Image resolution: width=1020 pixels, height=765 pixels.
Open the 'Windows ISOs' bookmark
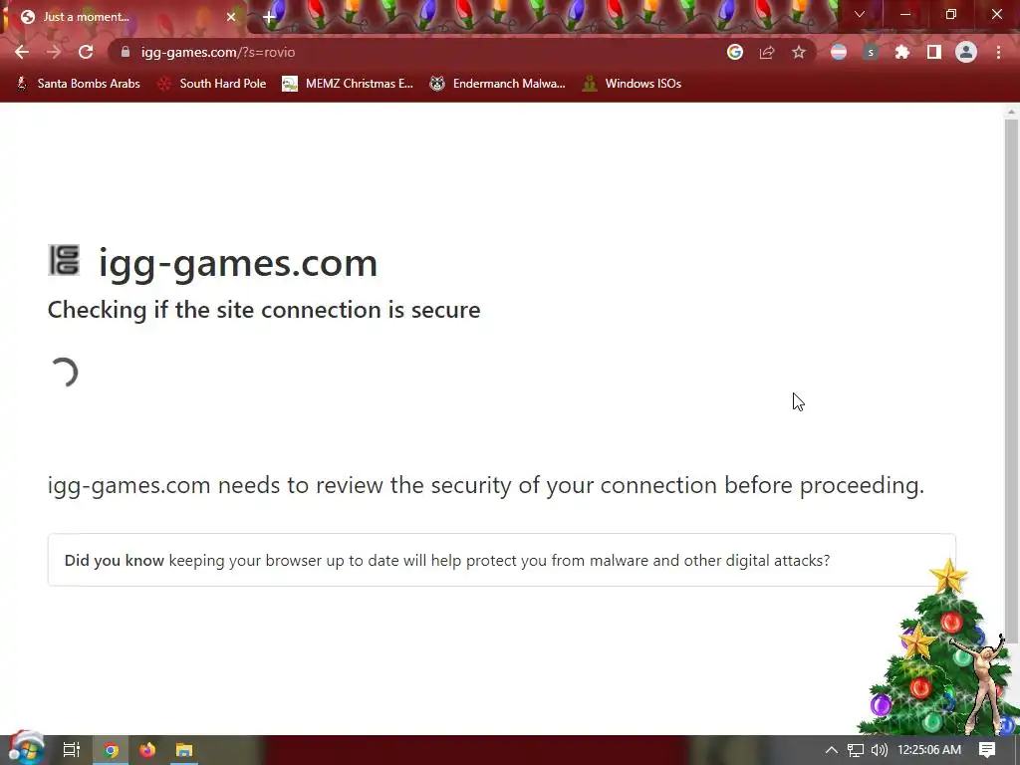pos(632,84)
